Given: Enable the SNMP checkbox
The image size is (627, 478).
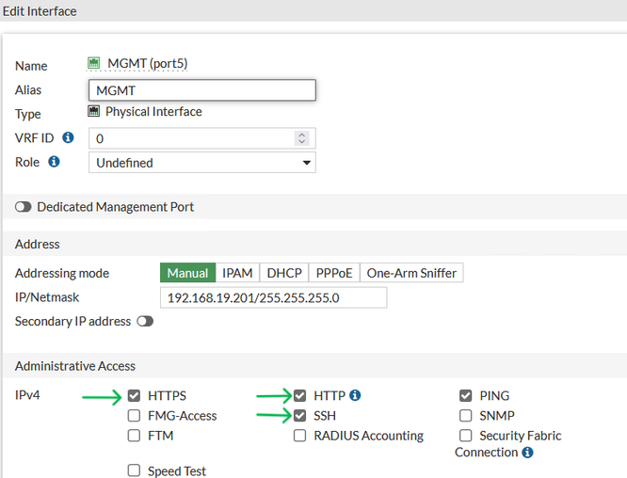Looking at the screenshot, I should coord(466,416).
